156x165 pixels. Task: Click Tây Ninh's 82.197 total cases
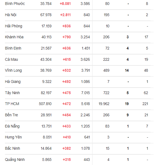pyautogui.click(x=46, y=93)
